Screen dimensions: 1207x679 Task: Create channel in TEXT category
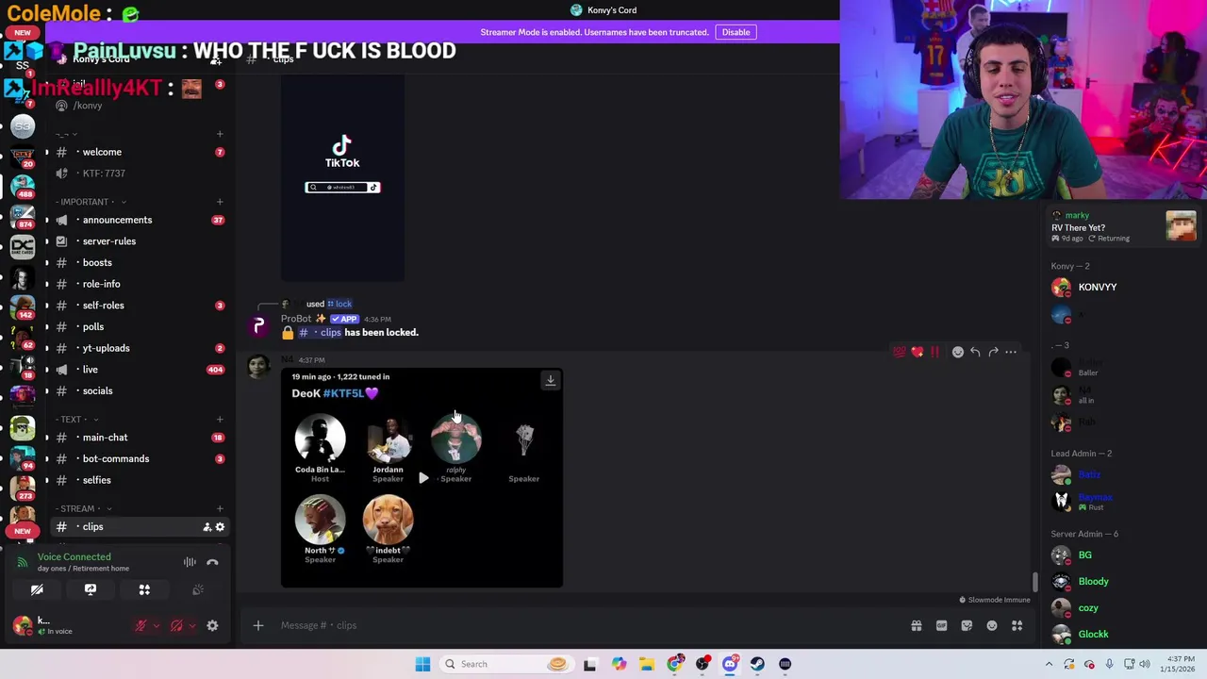point(220,419)
